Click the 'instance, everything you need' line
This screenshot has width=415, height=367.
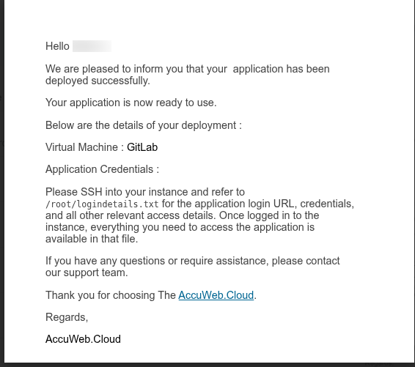[x=180, y=227]
